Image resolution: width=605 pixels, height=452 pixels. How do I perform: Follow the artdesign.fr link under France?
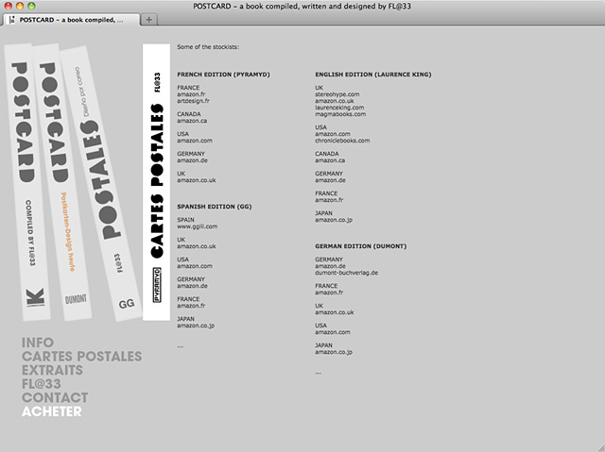193,101
